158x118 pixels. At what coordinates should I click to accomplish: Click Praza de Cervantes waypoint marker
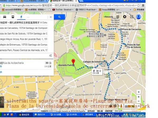pyautogui.click(x=121, y=29)
